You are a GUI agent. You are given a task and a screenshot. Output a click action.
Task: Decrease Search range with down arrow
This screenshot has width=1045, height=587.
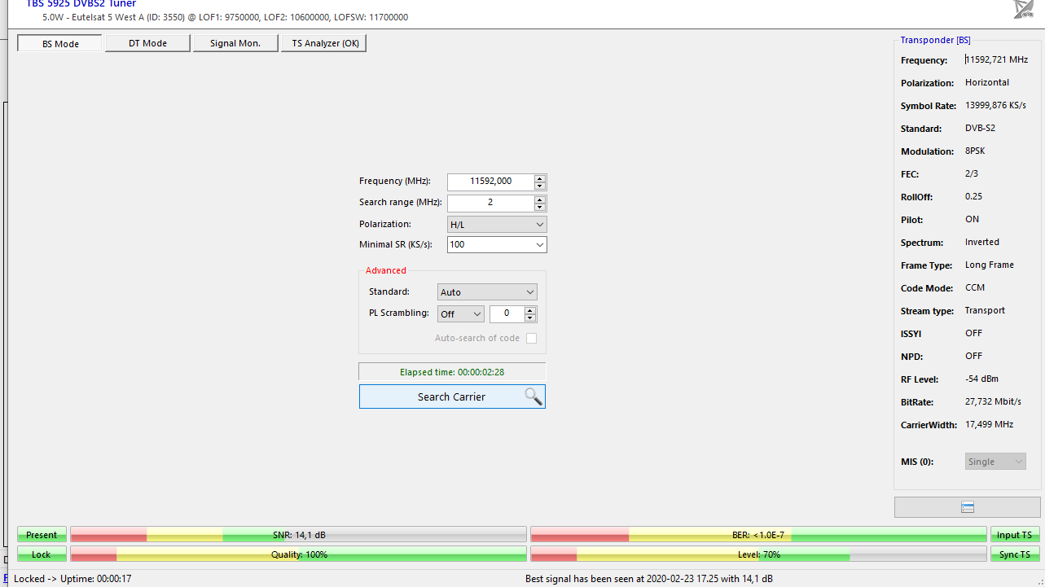[x=540, y=207]
